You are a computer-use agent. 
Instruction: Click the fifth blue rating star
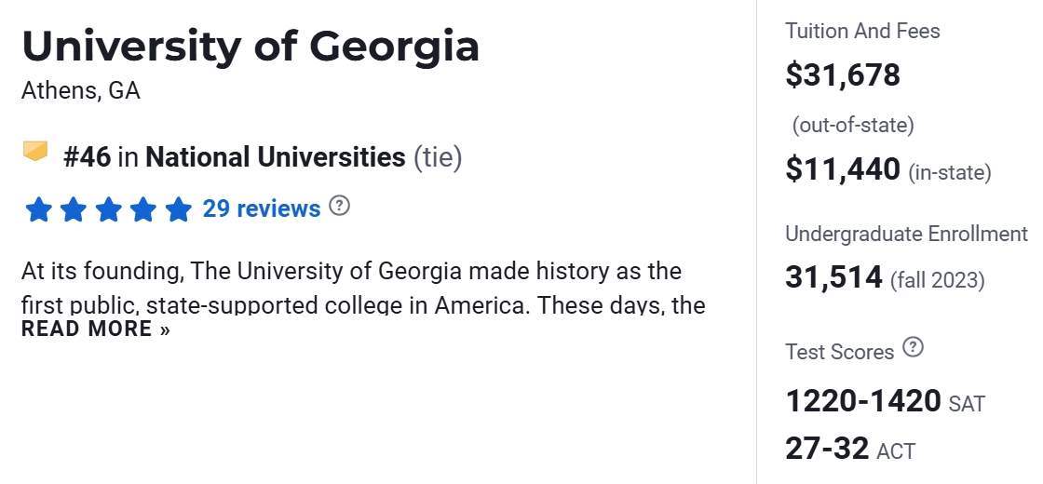[178, 209]
